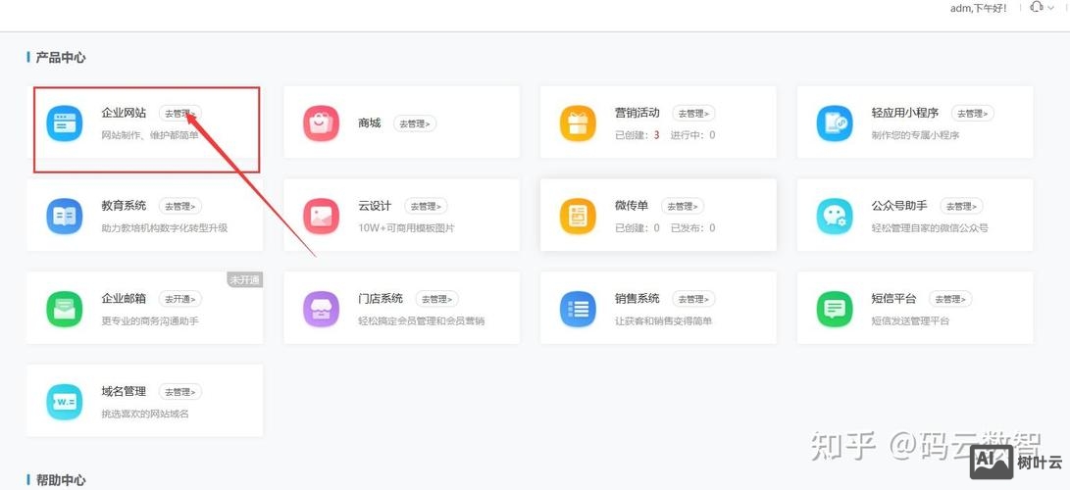Click the 已创建: 3 count under 营销活动
Screen dimensions: 1070x490
click(x=637, y=135)
